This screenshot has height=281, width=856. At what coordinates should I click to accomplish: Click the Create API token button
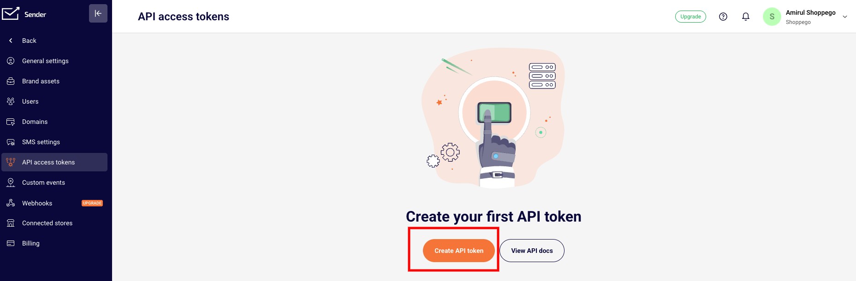tap(459, 251)
